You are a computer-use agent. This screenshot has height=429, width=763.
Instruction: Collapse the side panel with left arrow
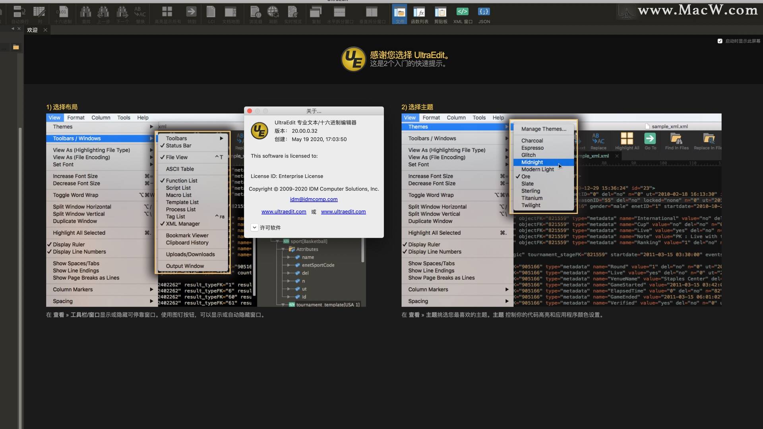tap(13, 29)
